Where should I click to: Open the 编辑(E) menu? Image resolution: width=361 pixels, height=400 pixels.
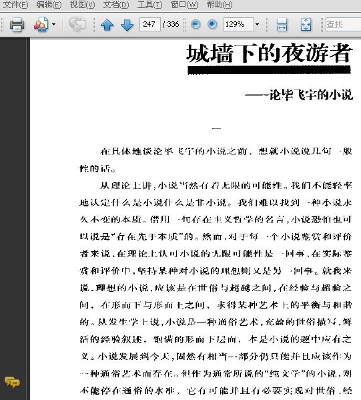click(x=49, y=5)
